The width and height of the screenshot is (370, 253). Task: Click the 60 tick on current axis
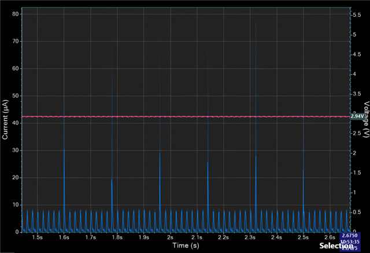coord(16,68)
